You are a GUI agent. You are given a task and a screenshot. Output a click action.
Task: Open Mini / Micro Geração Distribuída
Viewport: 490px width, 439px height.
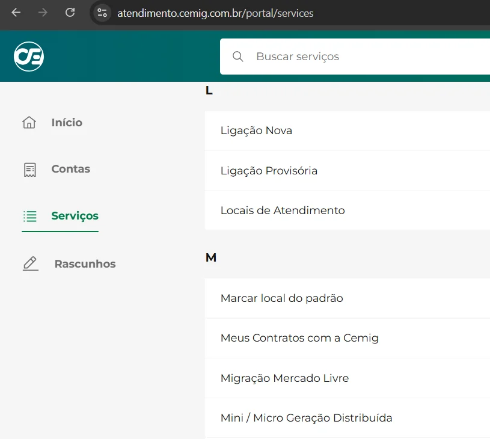pyautogui.click(x=347, y=418)
